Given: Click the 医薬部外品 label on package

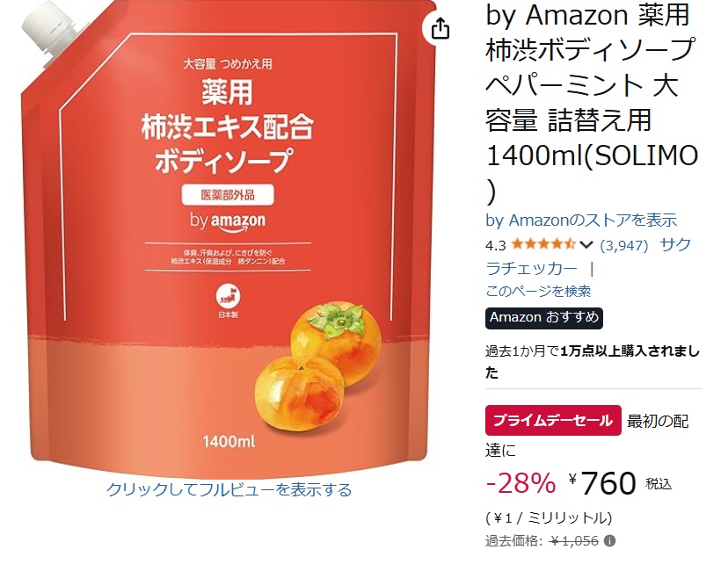Looking at the screenshot, I should 228,195.
